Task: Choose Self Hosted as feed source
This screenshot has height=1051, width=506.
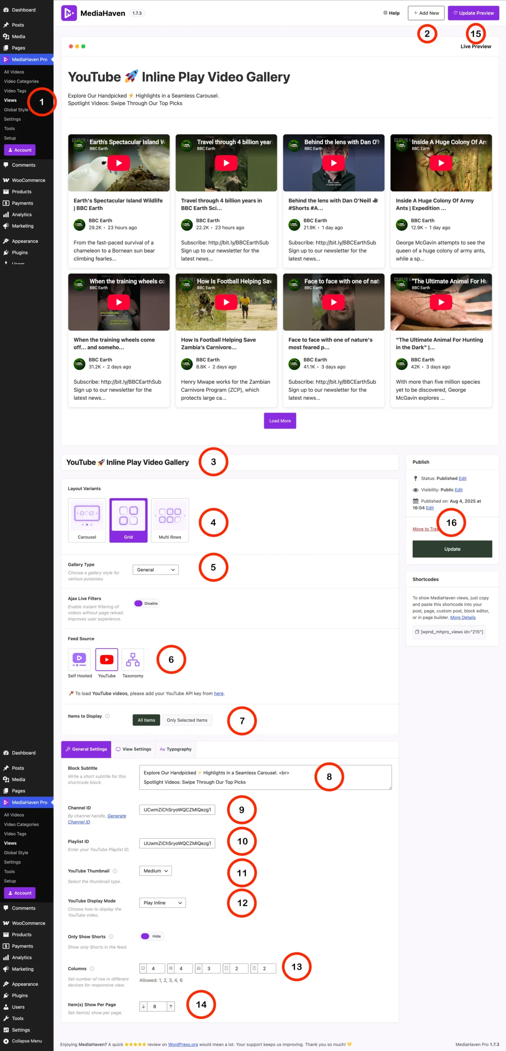Action: coord(79,659)
